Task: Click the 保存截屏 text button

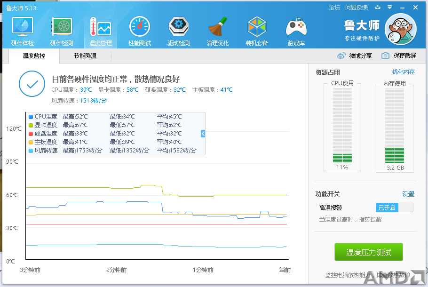Action: 405,56
